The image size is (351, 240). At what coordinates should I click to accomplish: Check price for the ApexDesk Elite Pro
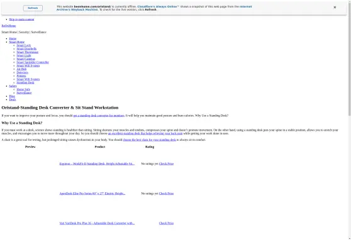click(x=166, y=194)
